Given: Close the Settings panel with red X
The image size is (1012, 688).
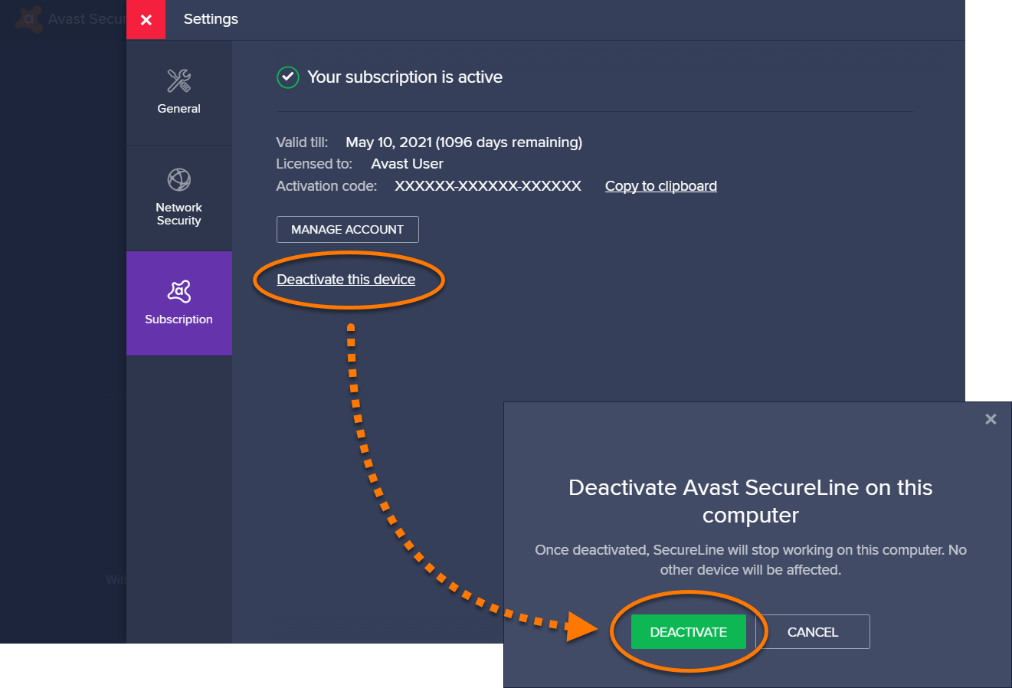Looking at the screenshot, I should point(146,20).
